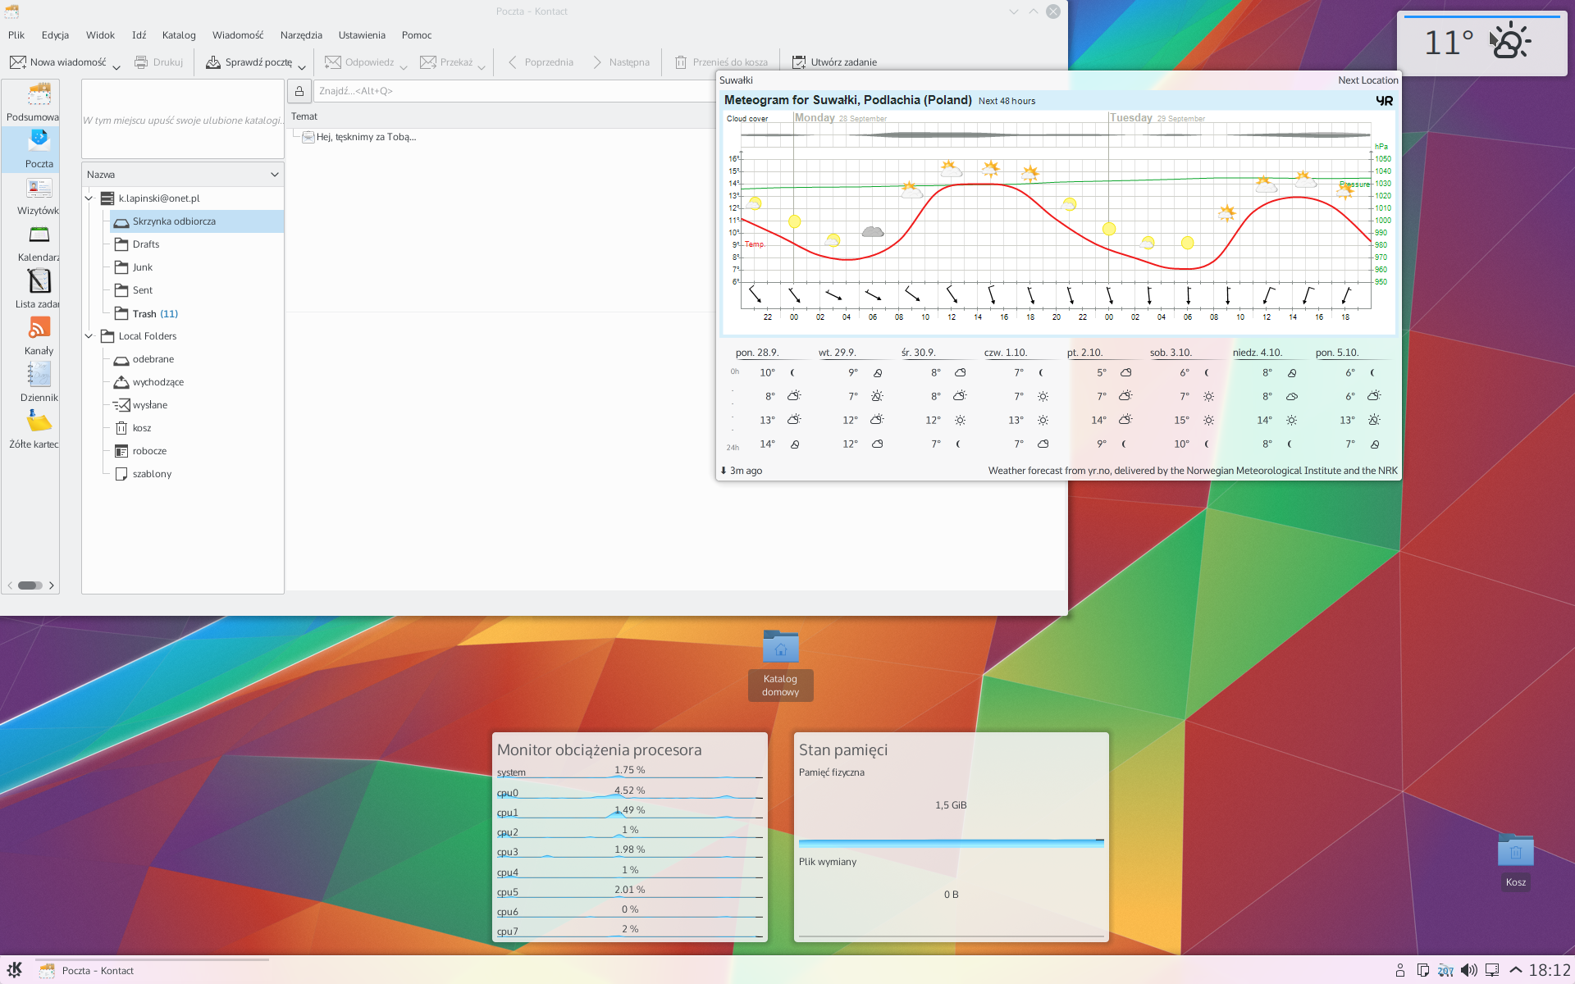Open the Katalog menu
1575x984 pixels.
(179, 35)
